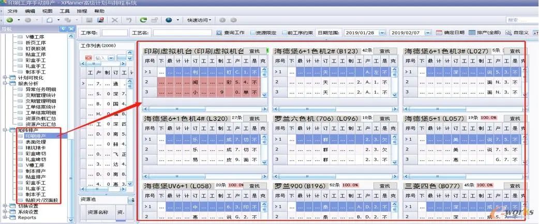
Task: Open the 快速访问 quick access dropdown
Action: (x=199, y=20)
